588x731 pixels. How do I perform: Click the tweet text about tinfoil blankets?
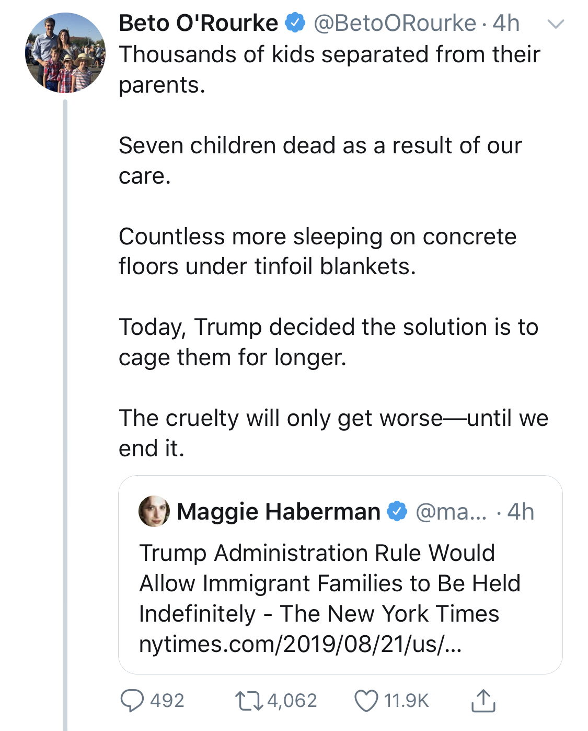(318, 252)
